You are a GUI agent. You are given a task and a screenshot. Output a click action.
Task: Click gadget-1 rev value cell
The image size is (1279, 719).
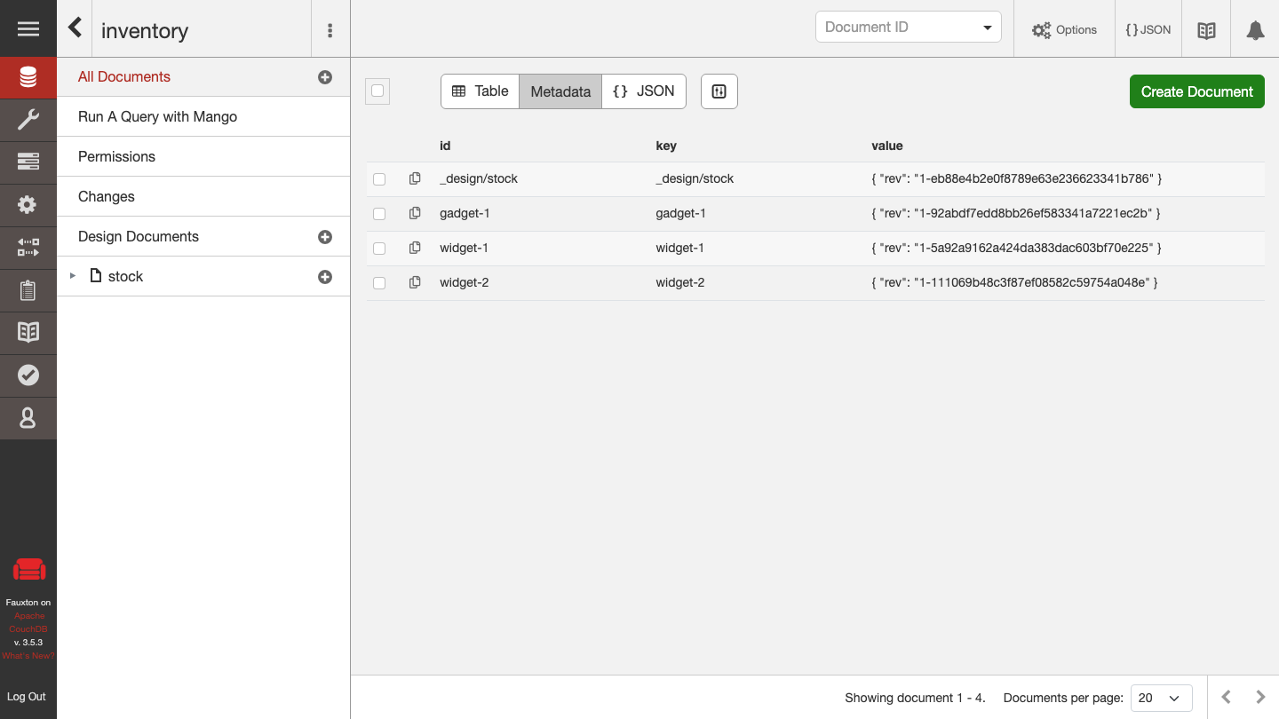point(1016,213)
